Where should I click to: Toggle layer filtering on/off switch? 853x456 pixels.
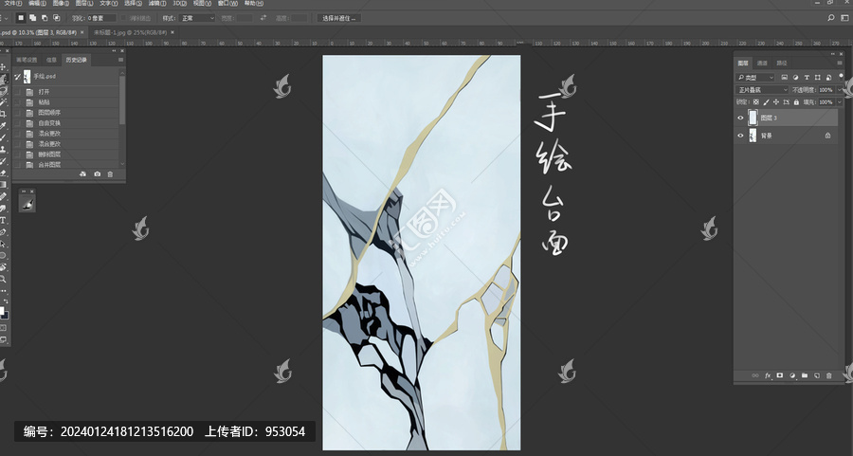click(x=841, y=78)
